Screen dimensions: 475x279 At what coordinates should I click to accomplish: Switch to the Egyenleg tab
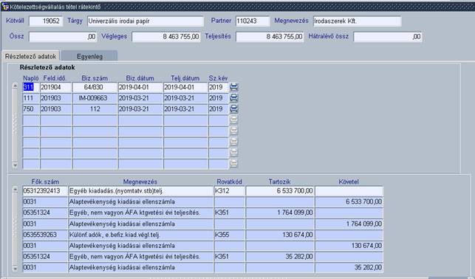[89, 56]
